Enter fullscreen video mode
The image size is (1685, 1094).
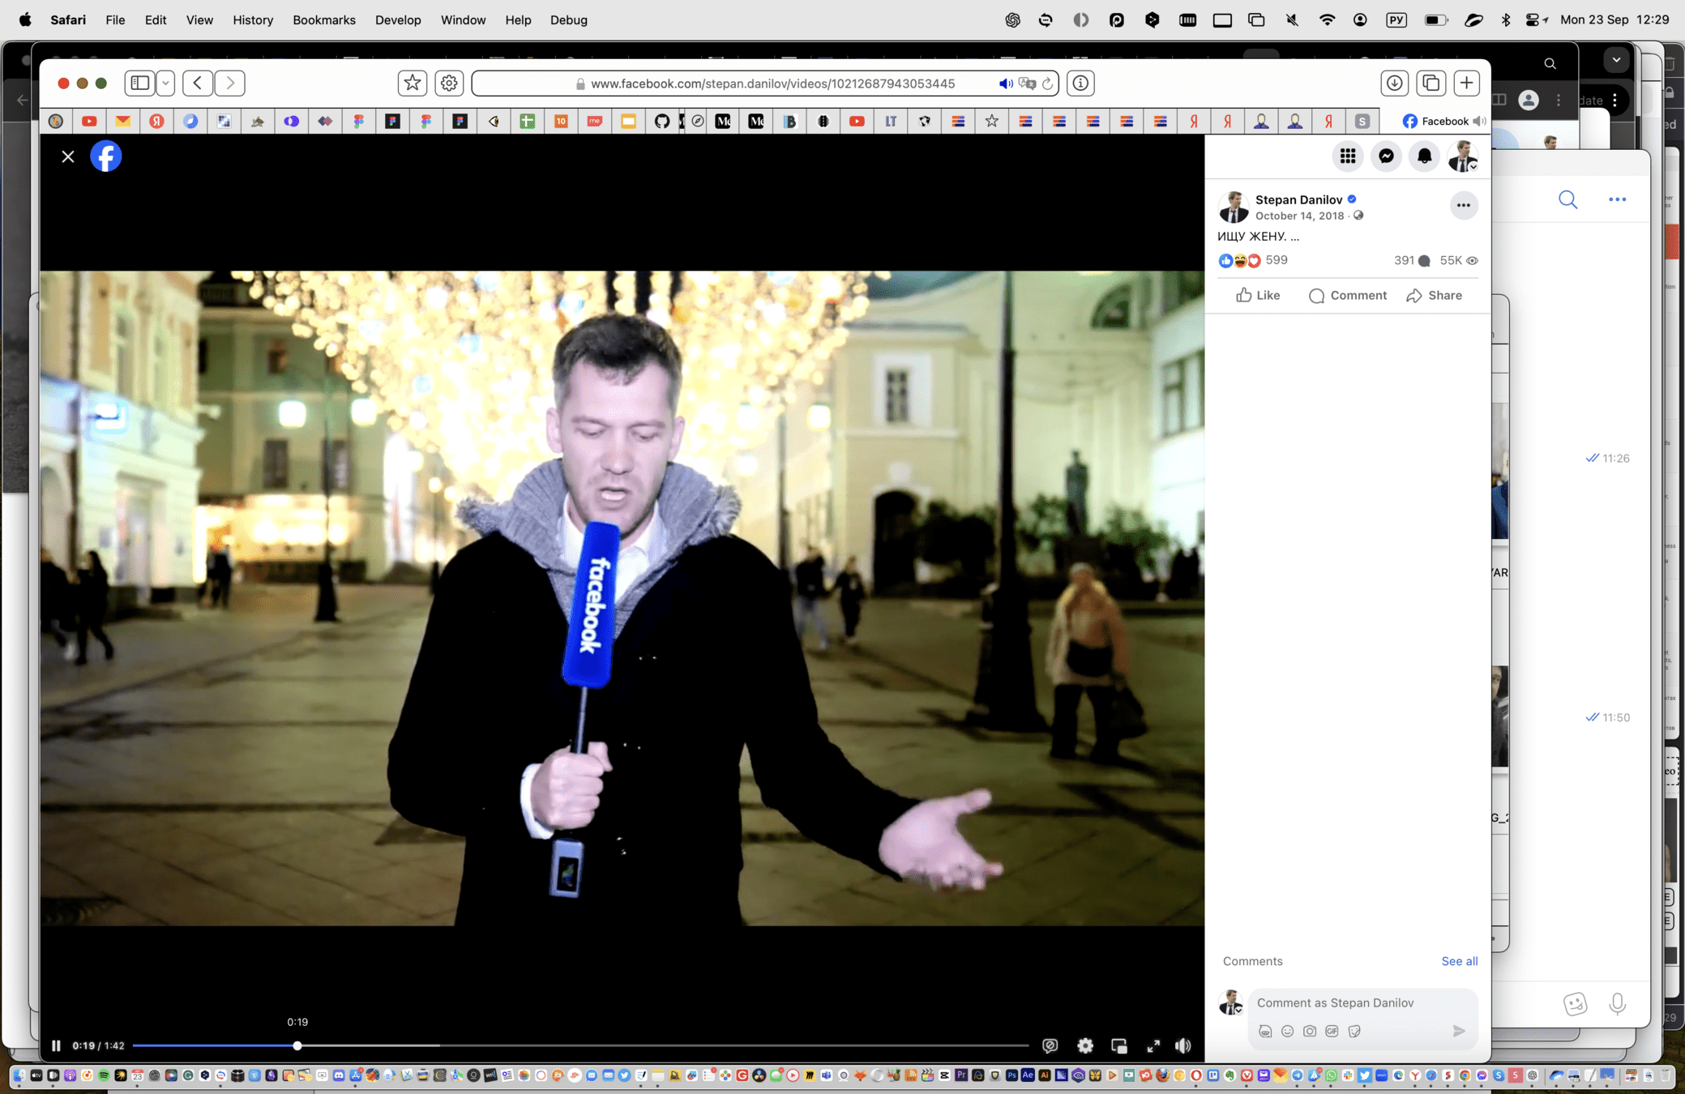tap(1153, 1045)
